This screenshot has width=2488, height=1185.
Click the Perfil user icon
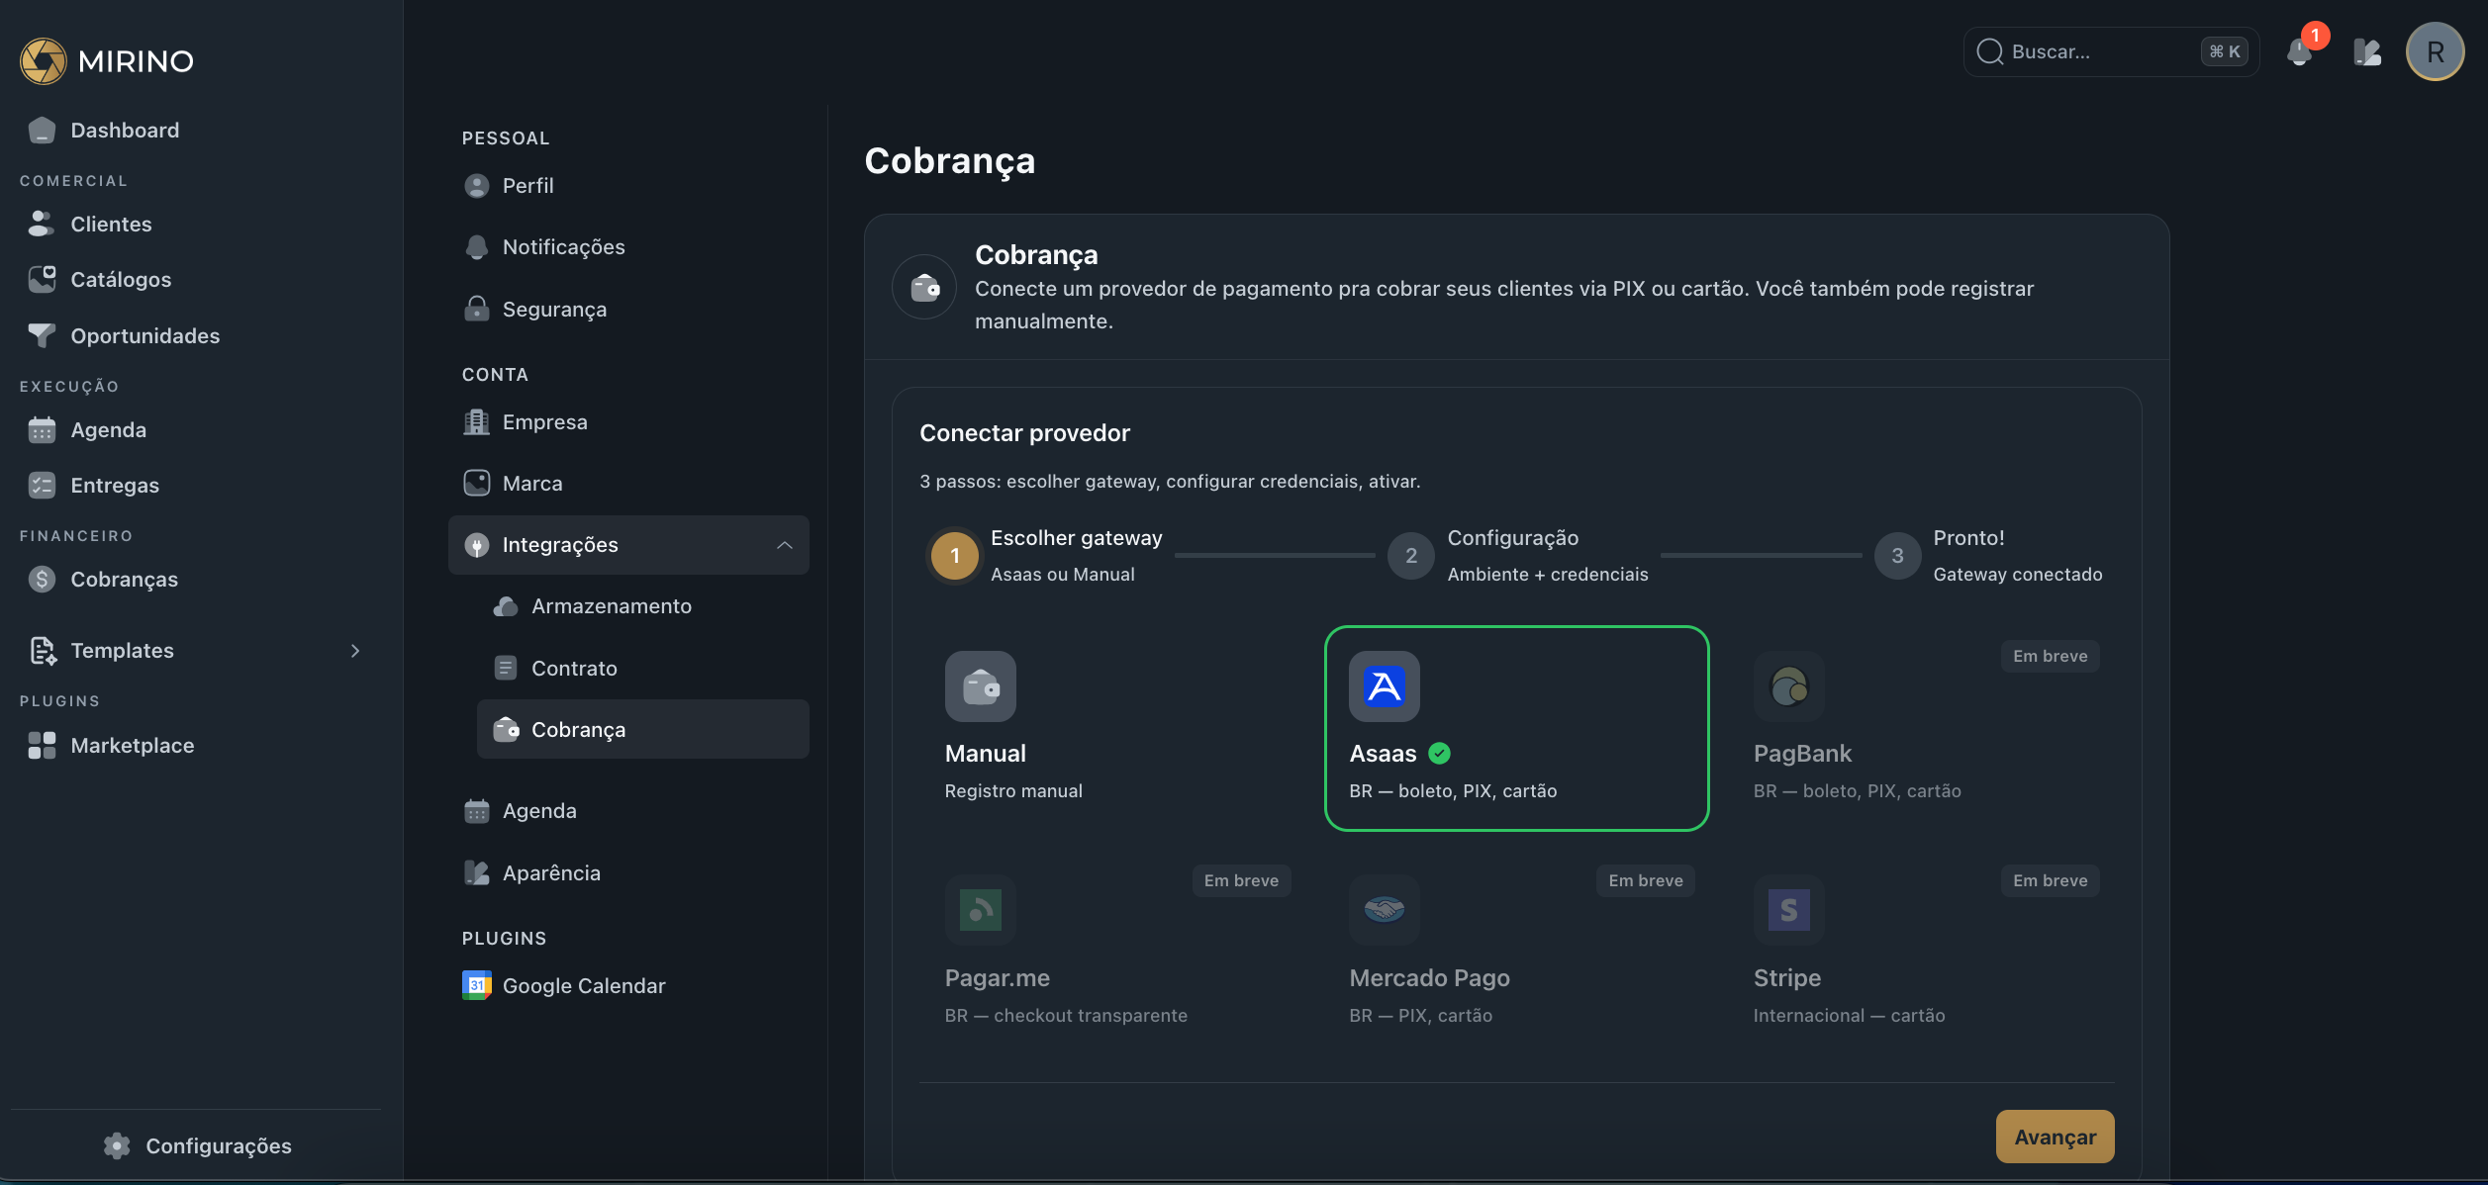(x=477, y=186)
